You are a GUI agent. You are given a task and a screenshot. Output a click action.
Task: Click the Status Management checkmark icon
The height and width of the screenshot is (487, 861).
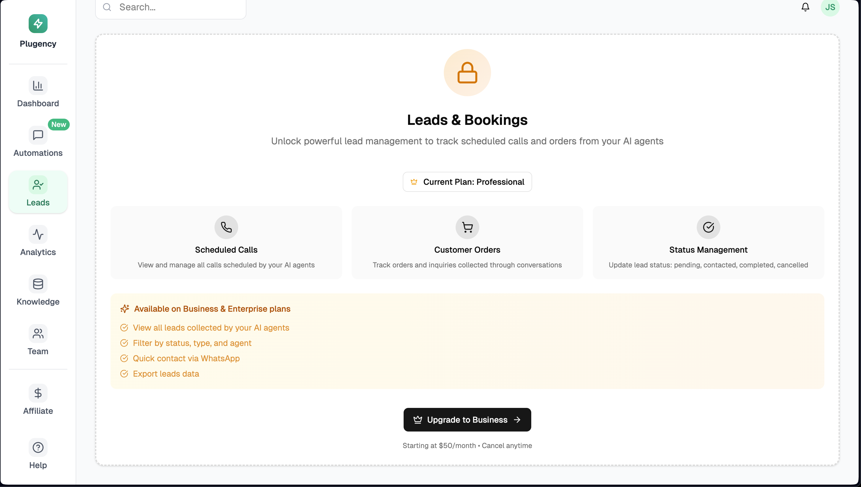[x=708, y=227]
